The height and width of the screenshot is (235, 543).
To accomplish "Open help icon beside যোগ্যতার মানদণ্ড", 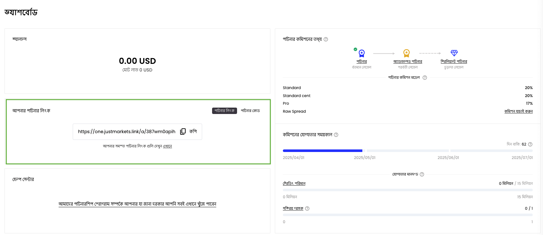I will click(422, 174).
